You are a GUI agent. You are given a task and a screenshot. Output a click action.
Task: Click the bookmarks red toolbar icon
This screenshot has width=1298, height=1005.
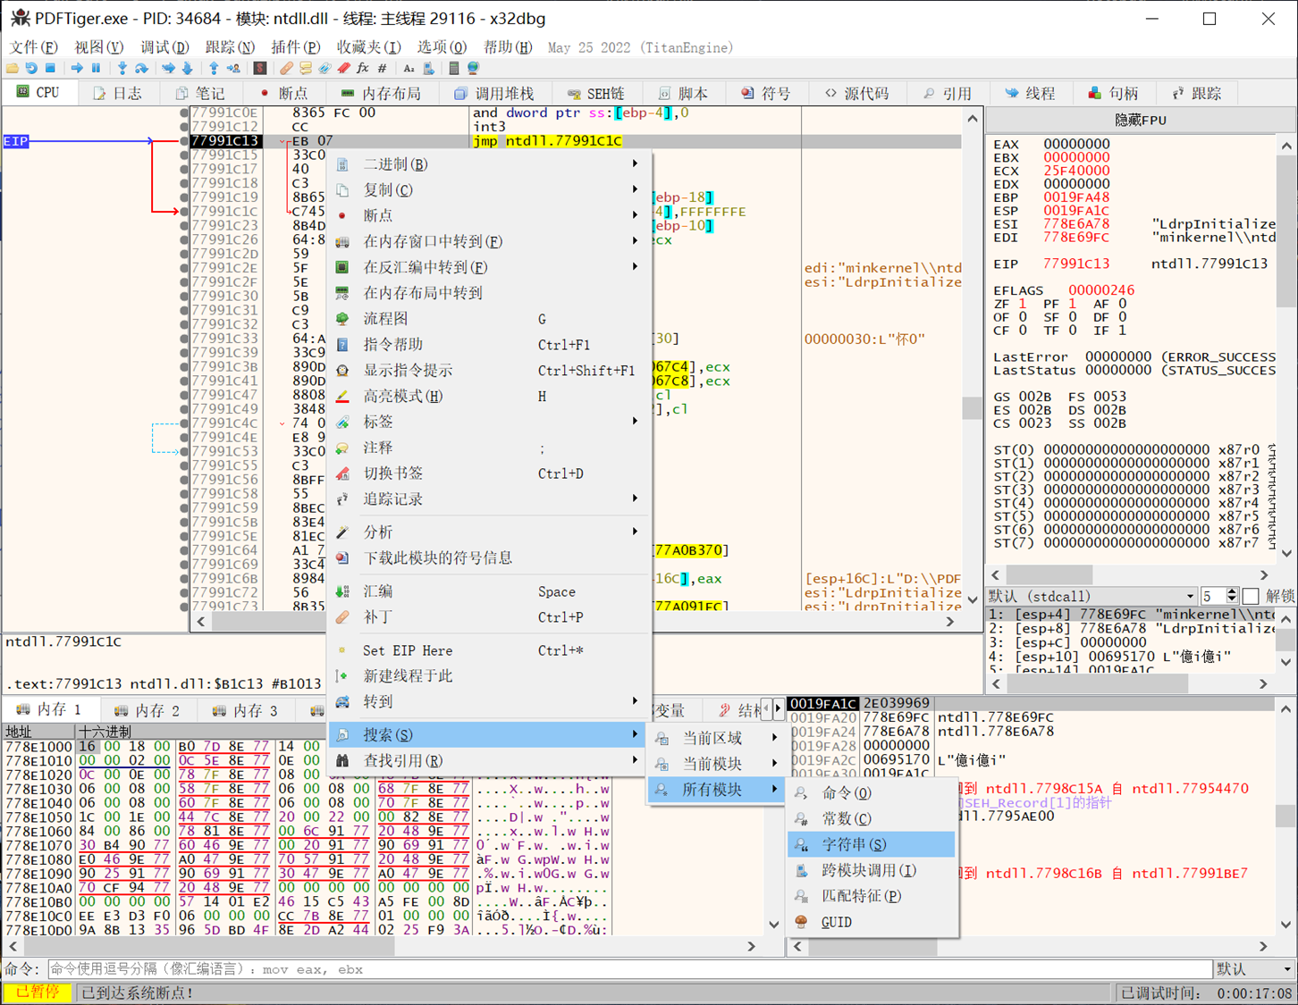343,69
